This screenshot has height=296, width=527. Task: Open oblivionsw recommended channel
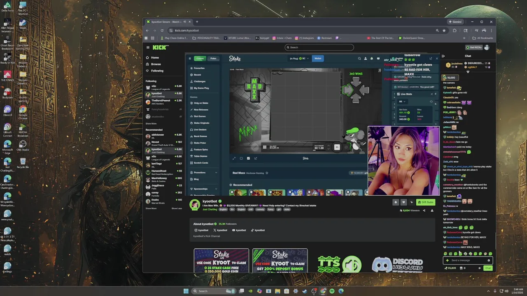[x=163, y=135]
